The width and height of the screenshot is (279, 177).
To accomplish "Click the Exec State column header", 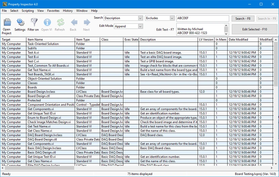I will tap(131, 40).
